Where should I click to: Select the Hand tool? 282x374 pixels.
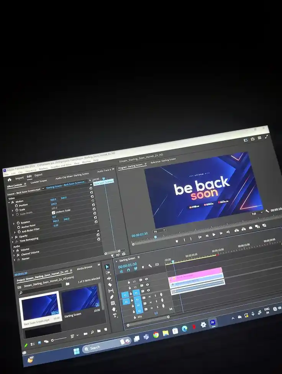(114, 309)
